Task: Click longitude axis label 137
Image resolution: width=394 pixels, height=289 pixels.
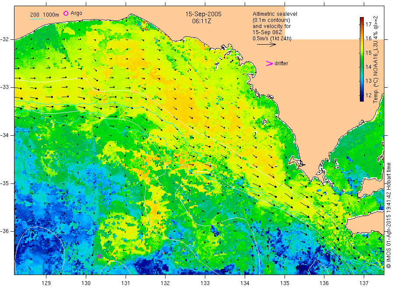Action: (x=364, y=283)
